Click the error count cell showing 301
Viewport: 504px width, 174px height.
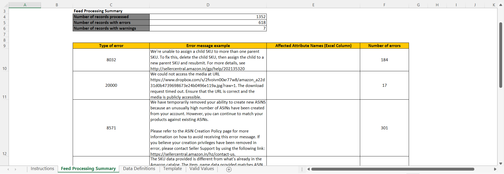click(x=384, y=128)
